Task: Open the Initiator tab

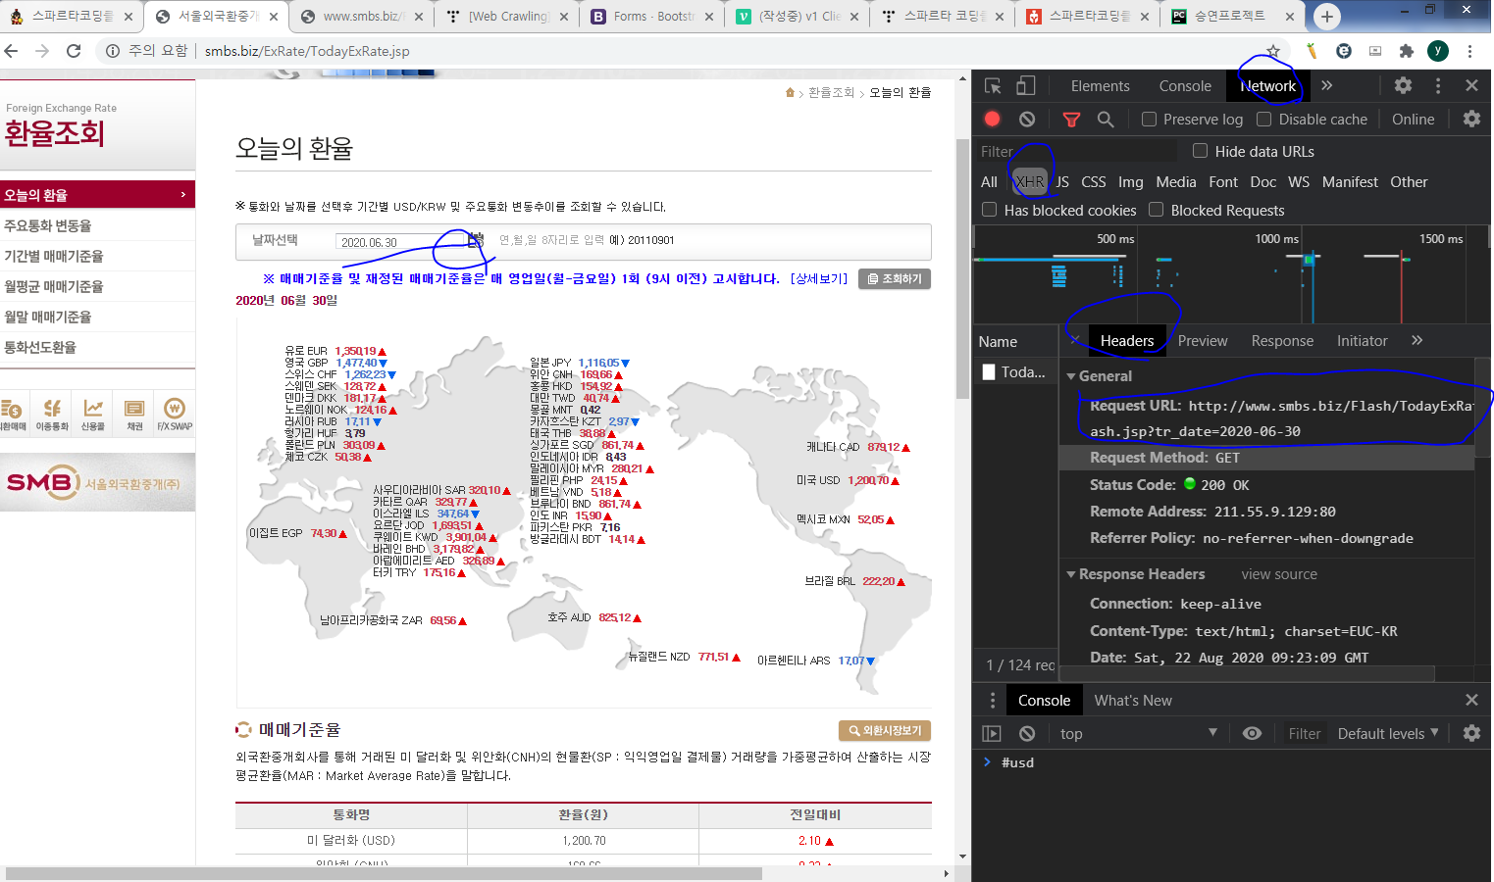Action: 1362,341
